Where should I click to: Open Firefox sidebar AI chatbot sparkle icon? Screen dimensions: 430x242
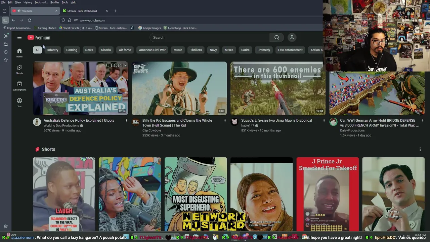6,36
